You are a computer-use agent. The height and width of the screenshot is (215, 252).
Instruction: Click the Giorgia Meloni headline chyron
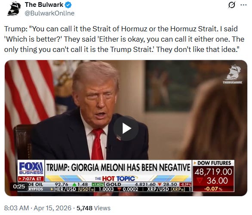pyautogui.click(x=118, y=167)
